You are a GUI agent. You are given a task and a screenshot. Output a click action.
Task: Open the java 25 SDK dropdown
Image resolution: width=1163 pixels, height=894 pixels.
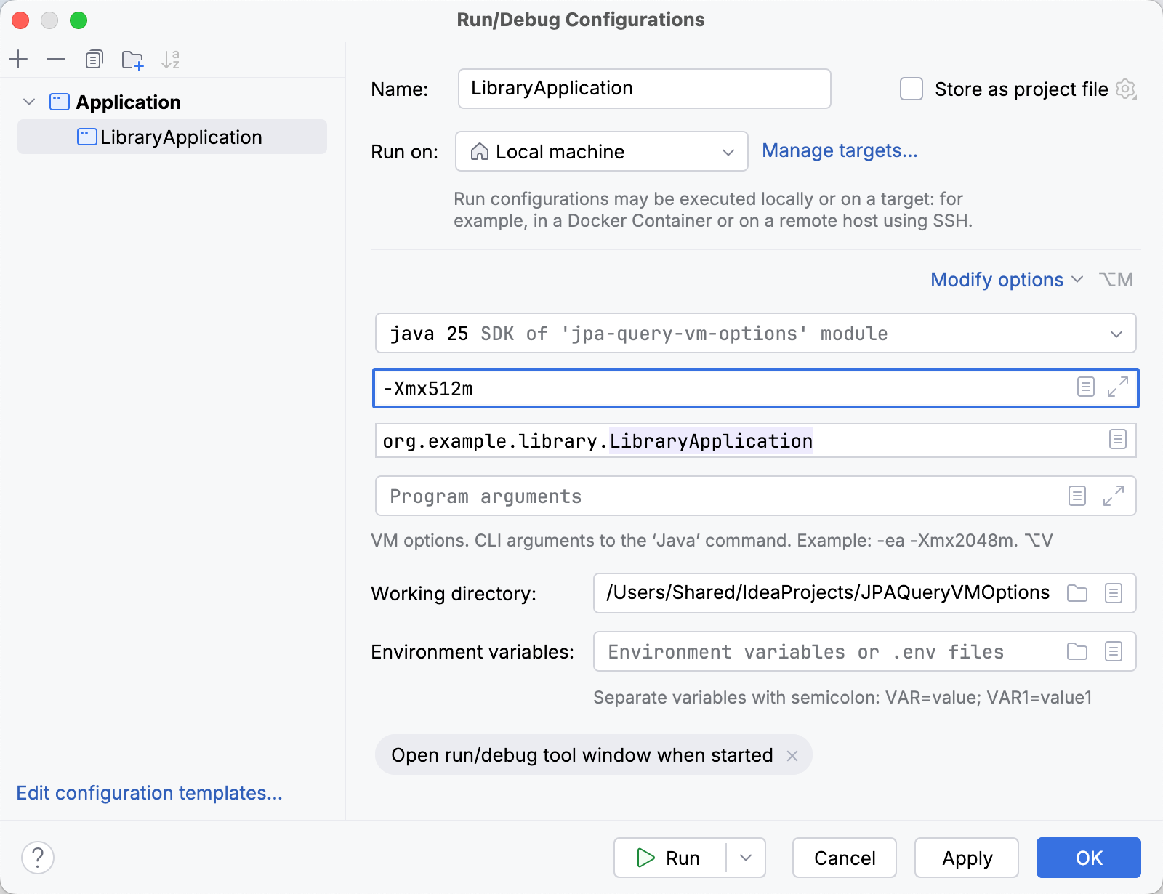pyautogui.click(x=1118, y=334)
